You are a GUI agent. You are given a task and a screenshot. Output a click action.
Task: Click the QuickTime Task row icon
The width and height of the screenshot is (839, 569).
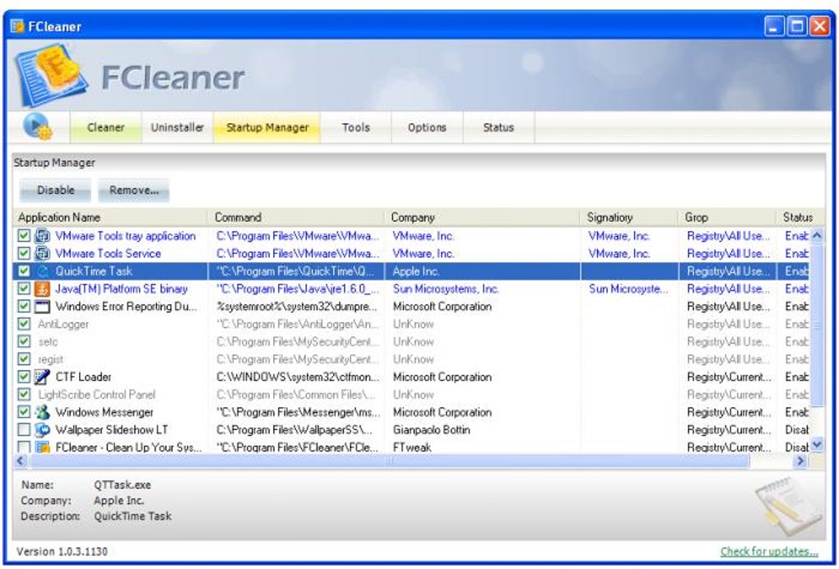pyautogui.click(x=42, y=271)
